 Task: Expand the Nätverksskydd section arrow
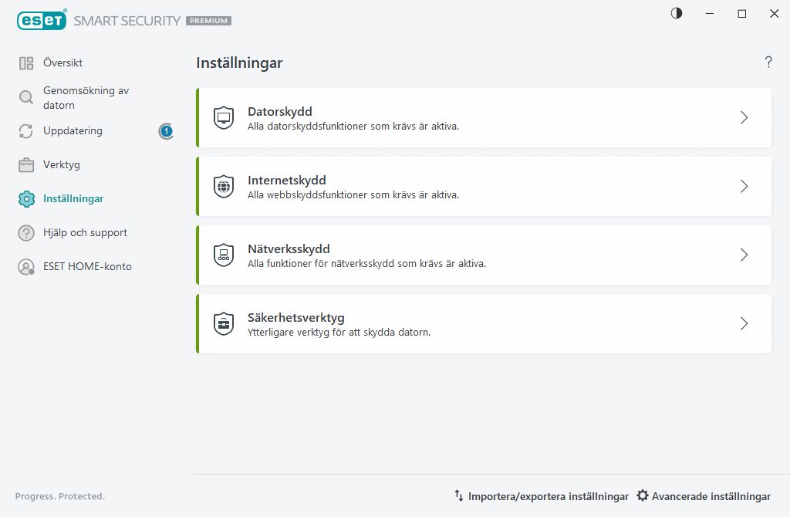pos(744,255)
